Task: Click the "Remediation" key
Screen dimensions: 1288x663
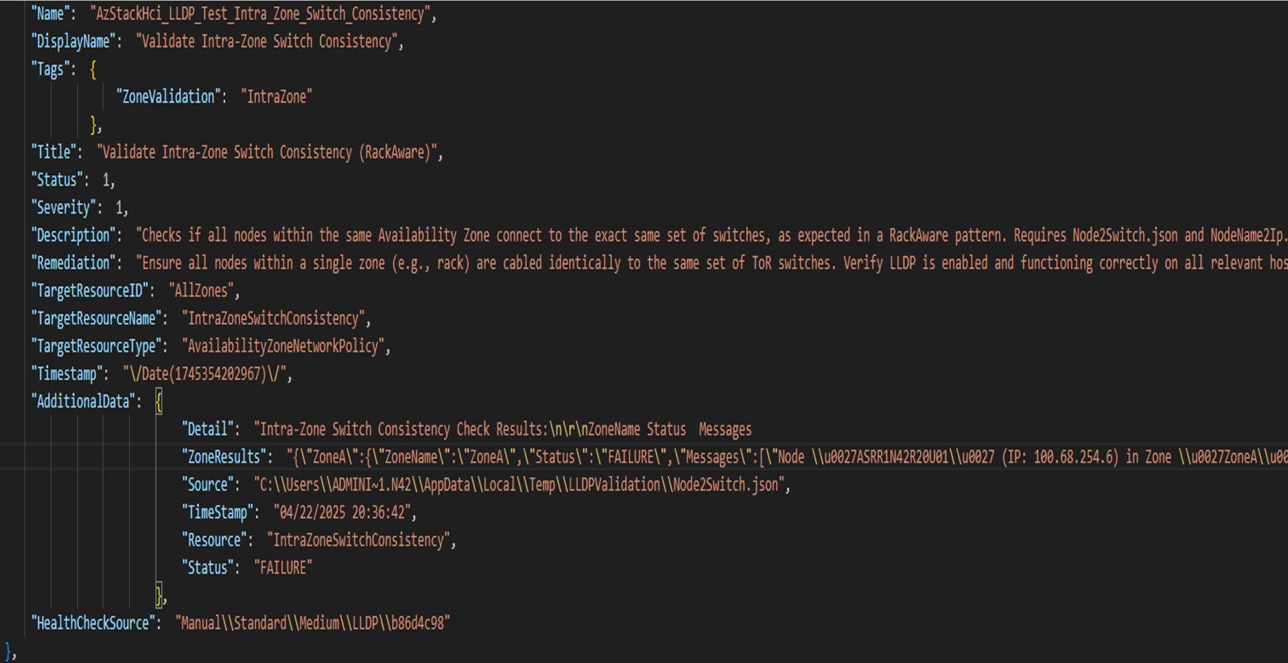Action: pos(76,264)
